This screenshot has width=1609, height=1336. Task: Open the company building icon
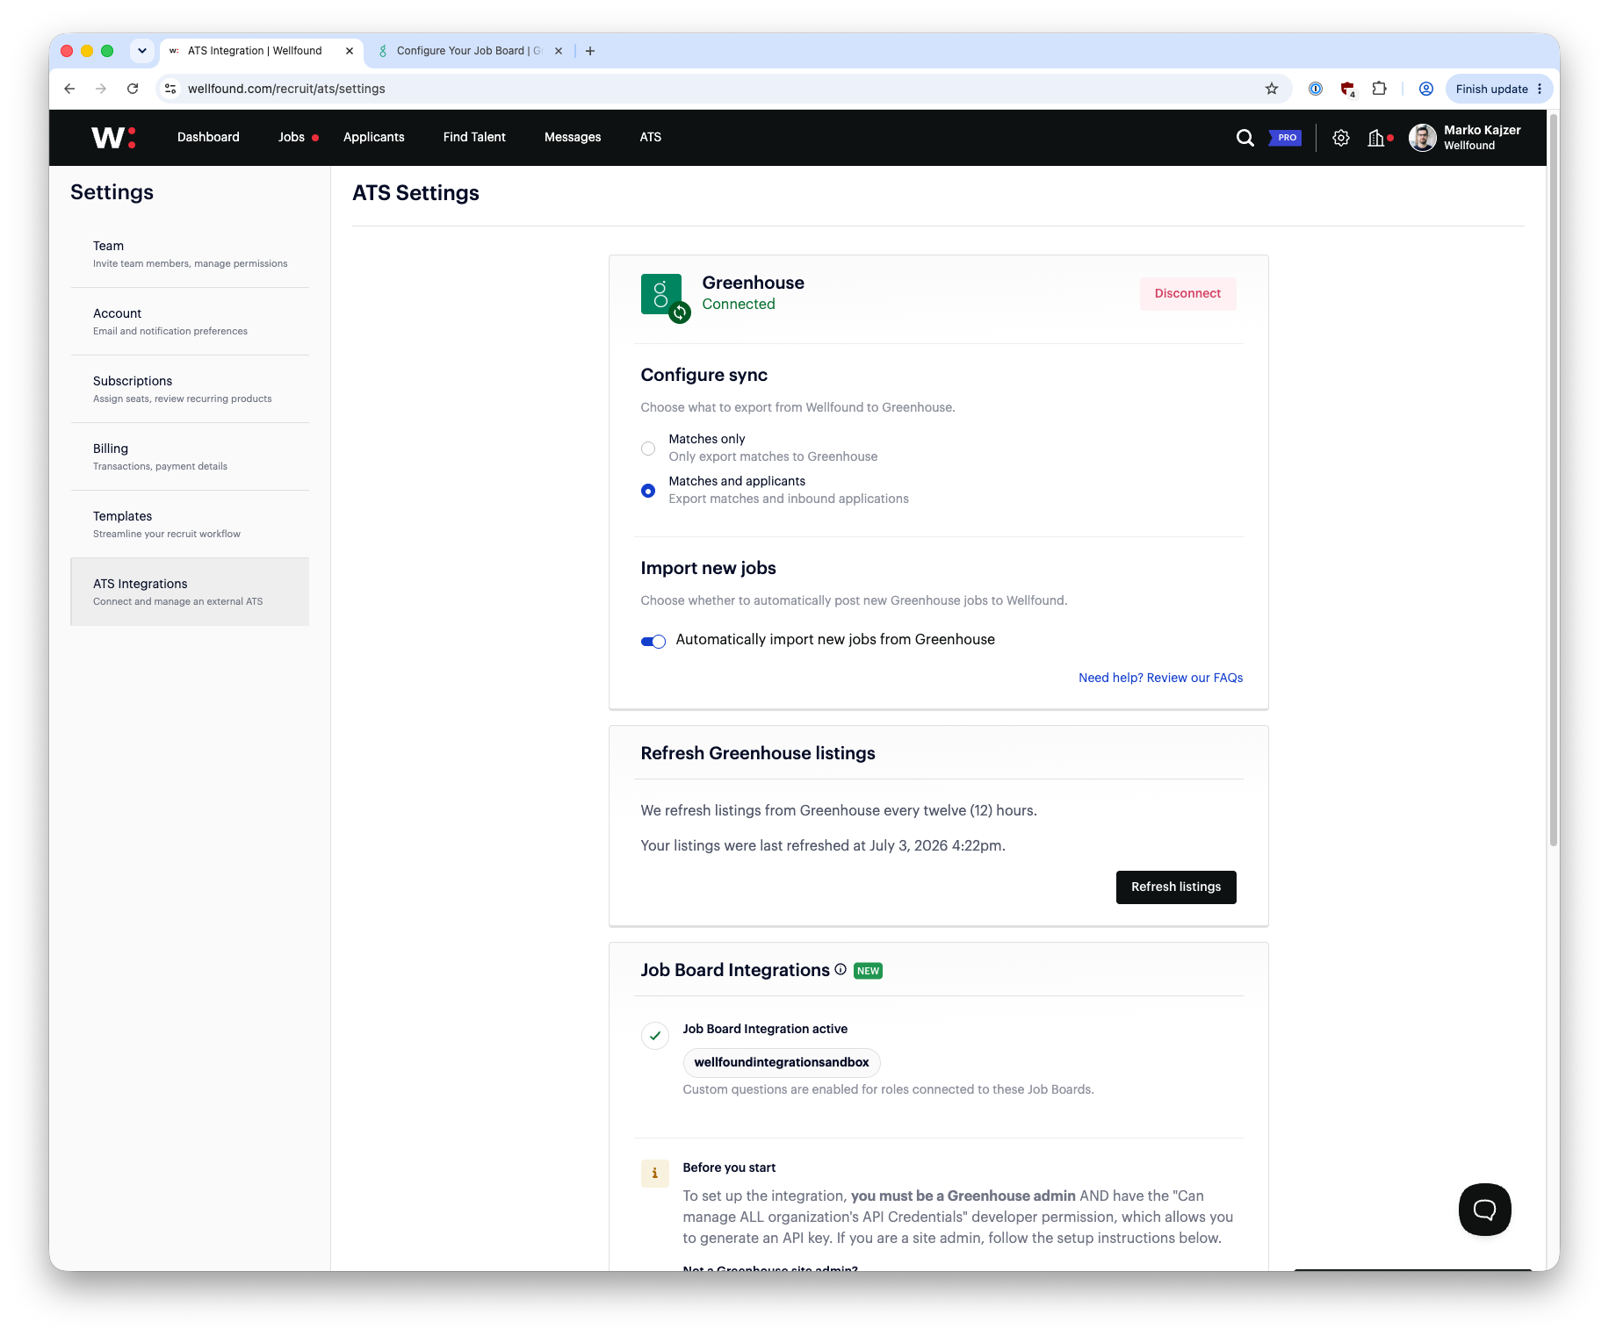point(1376,138)
